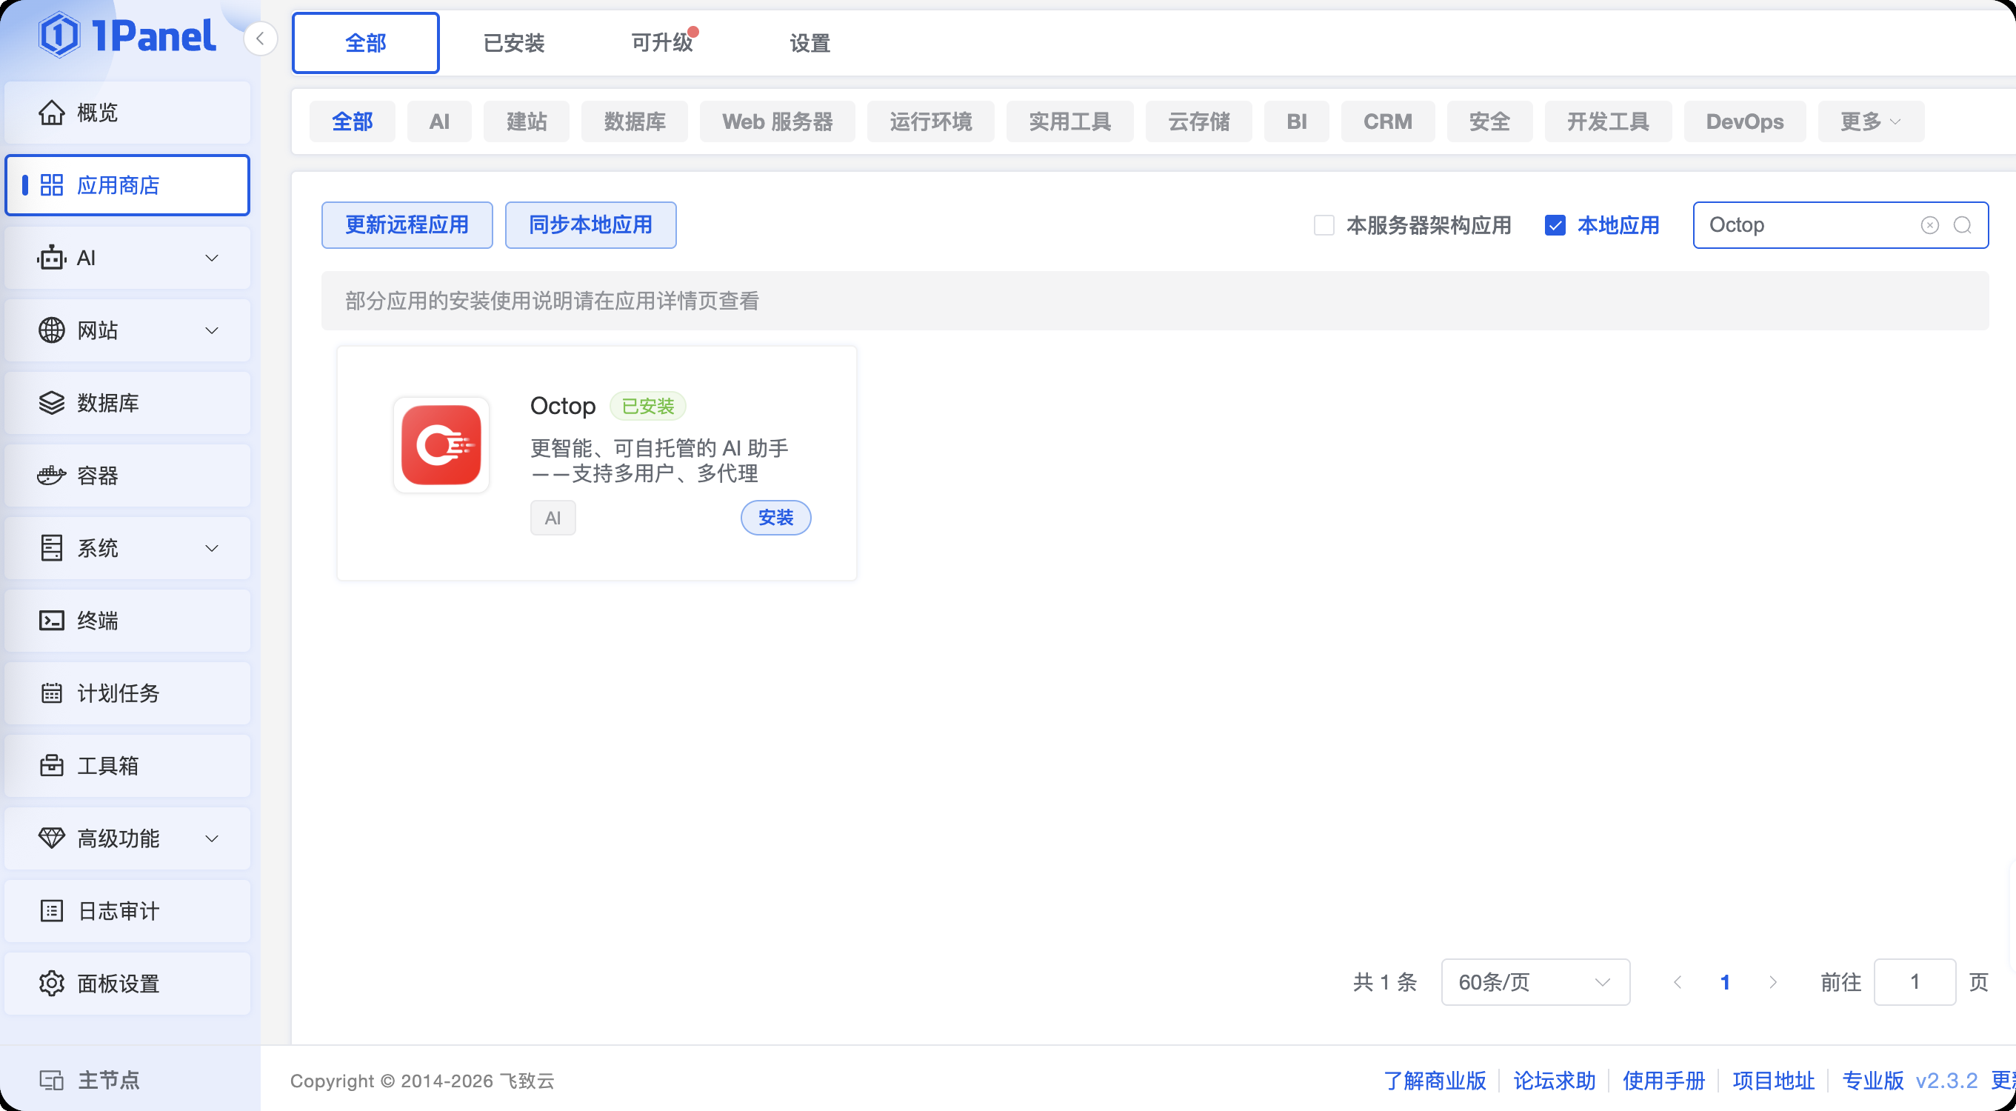Switch to the 可升级 tab
This screenshot has height=1111, width=2016.
click(x=662, y=43)
